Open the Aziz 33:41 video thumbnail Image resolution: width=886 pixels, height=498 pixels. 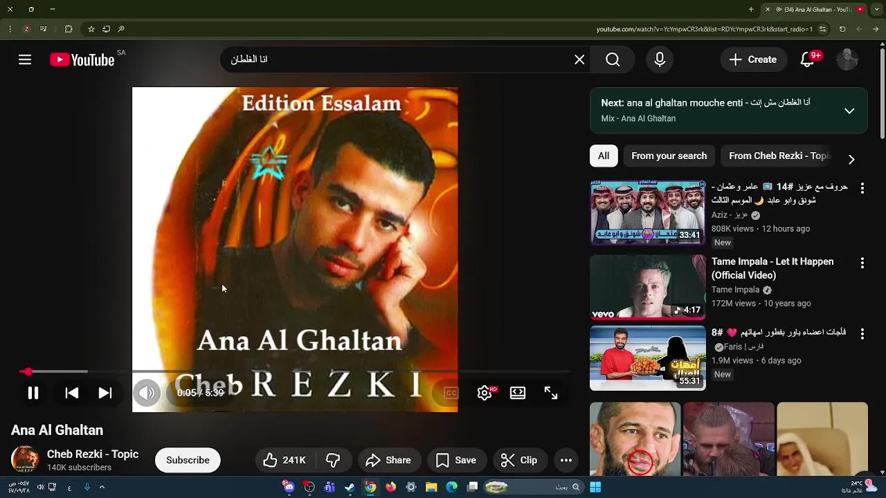648,212
